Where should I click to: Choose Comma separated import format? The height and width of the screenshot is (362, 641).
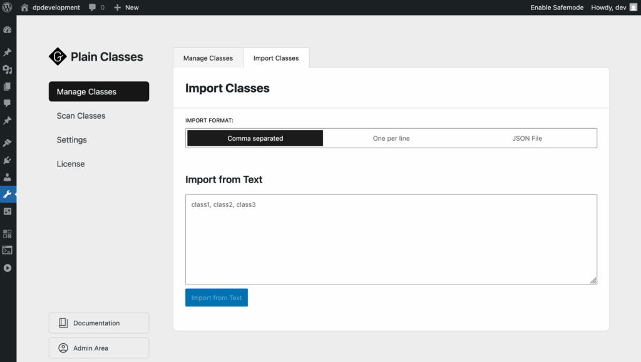[255, 138]
